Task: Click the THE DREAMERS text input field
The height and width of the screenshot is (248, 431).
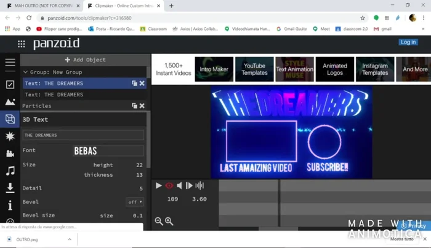Action: click(x=83, y=135)
